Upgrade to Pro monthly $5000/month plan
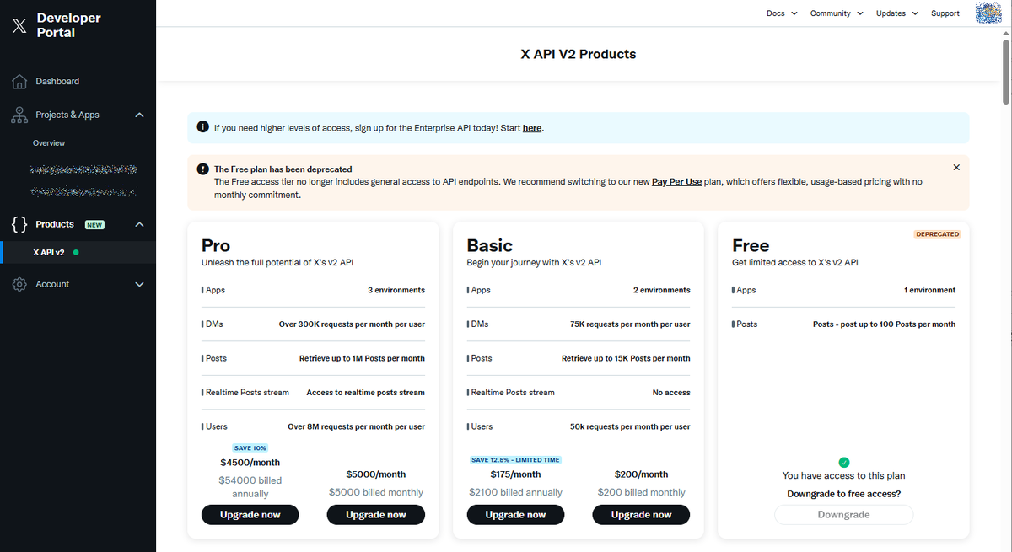Image resolution: width=1012 pixels, height=552 pixels. coord(376,515)
